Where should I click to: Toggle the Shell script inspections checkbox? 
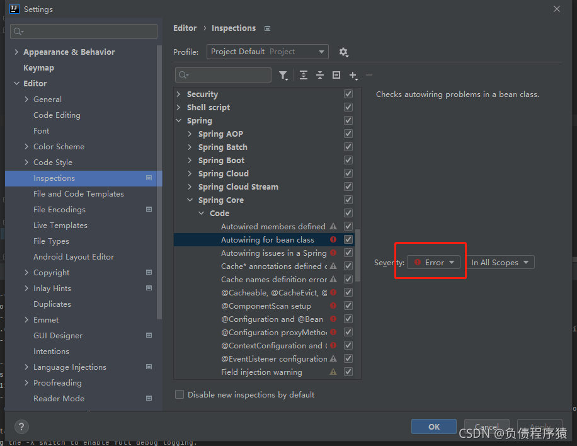pyautogui.click(x=348, y=107)
